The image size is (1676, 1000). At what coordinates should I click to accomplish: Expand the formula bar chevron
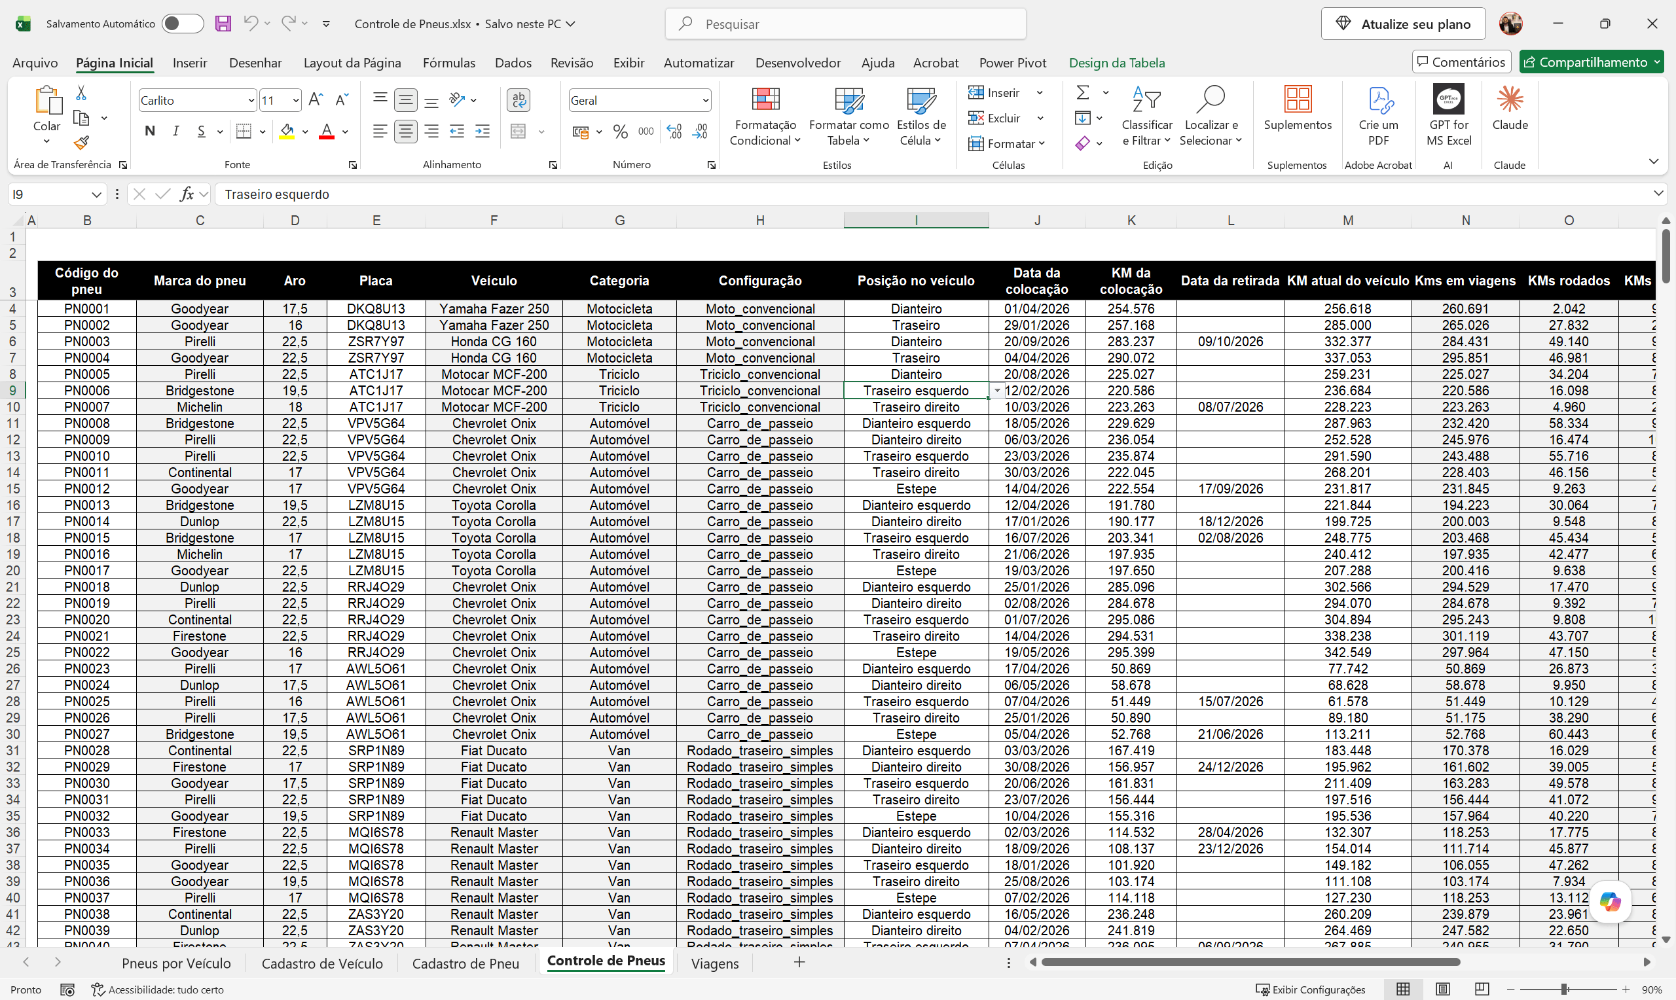[x=1658, y=194]
